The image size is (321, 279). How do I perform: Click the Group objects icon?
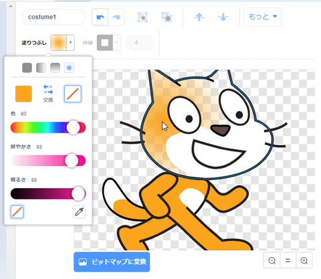point(142,17)
